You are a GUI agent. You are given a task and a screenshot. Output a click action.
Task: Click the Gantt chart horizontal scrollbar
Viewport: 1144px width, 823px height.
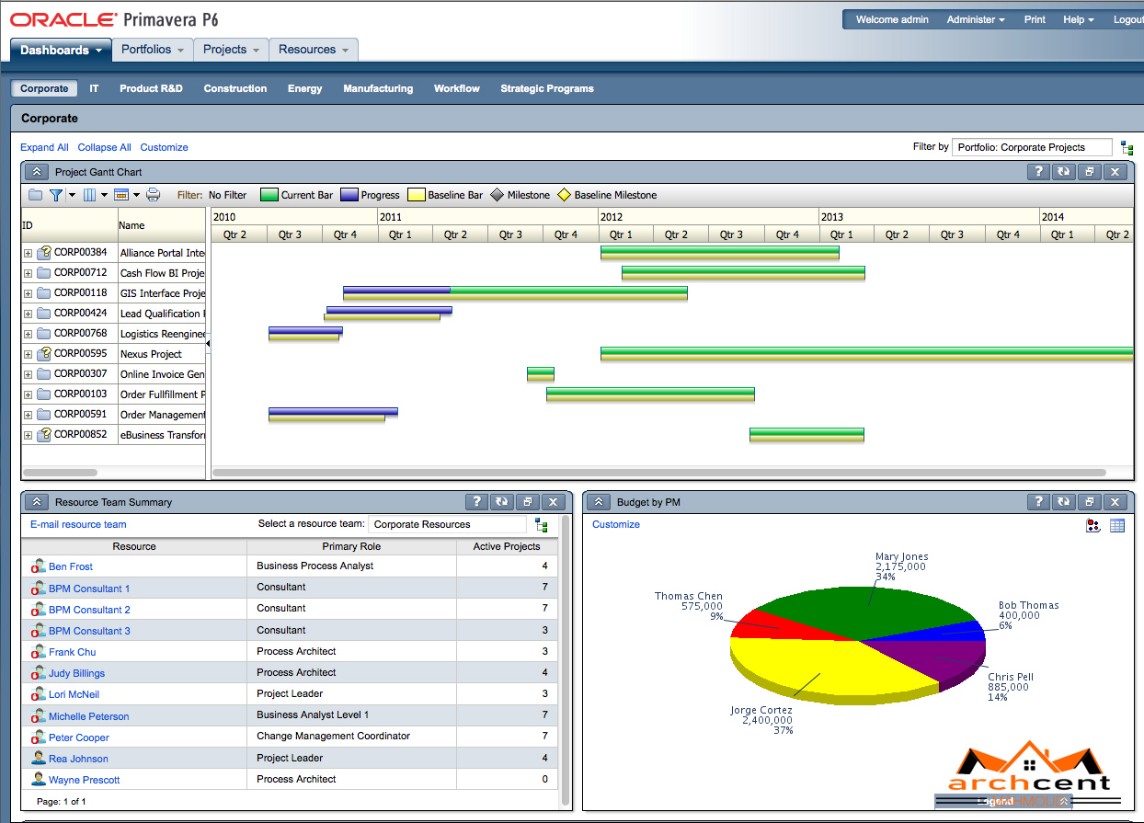point(658,473)
